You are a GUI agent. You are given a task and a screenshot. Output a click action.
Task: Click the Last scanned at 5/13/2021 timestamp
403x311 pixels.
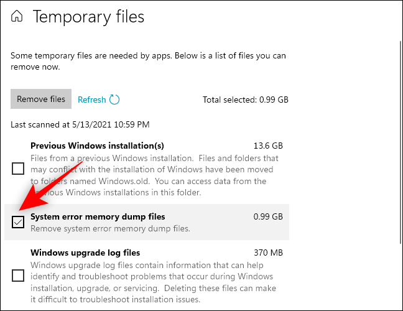click(x=80, y=124)
